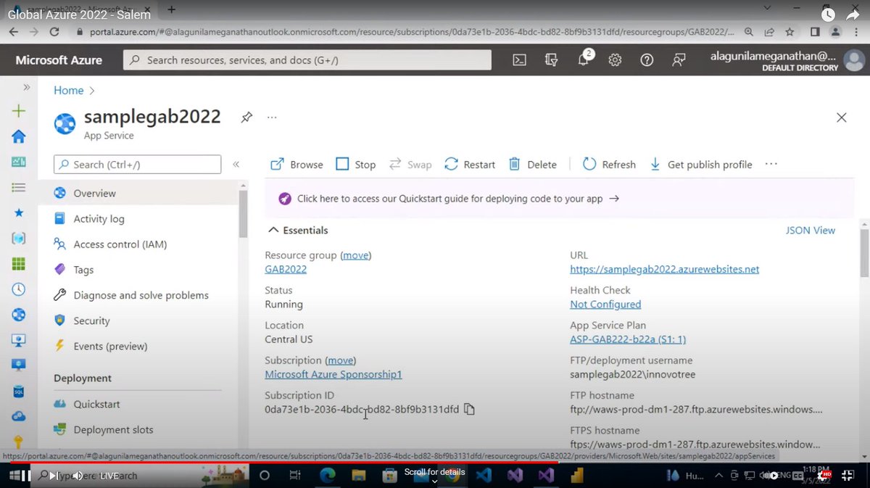Click the Azure top search resources box
Image resolution: width=870 pixels, height=488 pixels.
307,60
